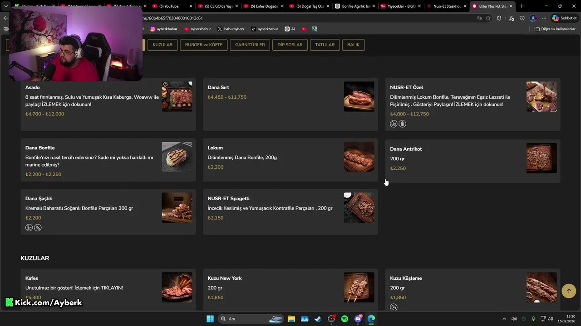Select the BURGER ve KÖFTE category
The width and height of the screenshot is (581, 326).
[204, 45]
